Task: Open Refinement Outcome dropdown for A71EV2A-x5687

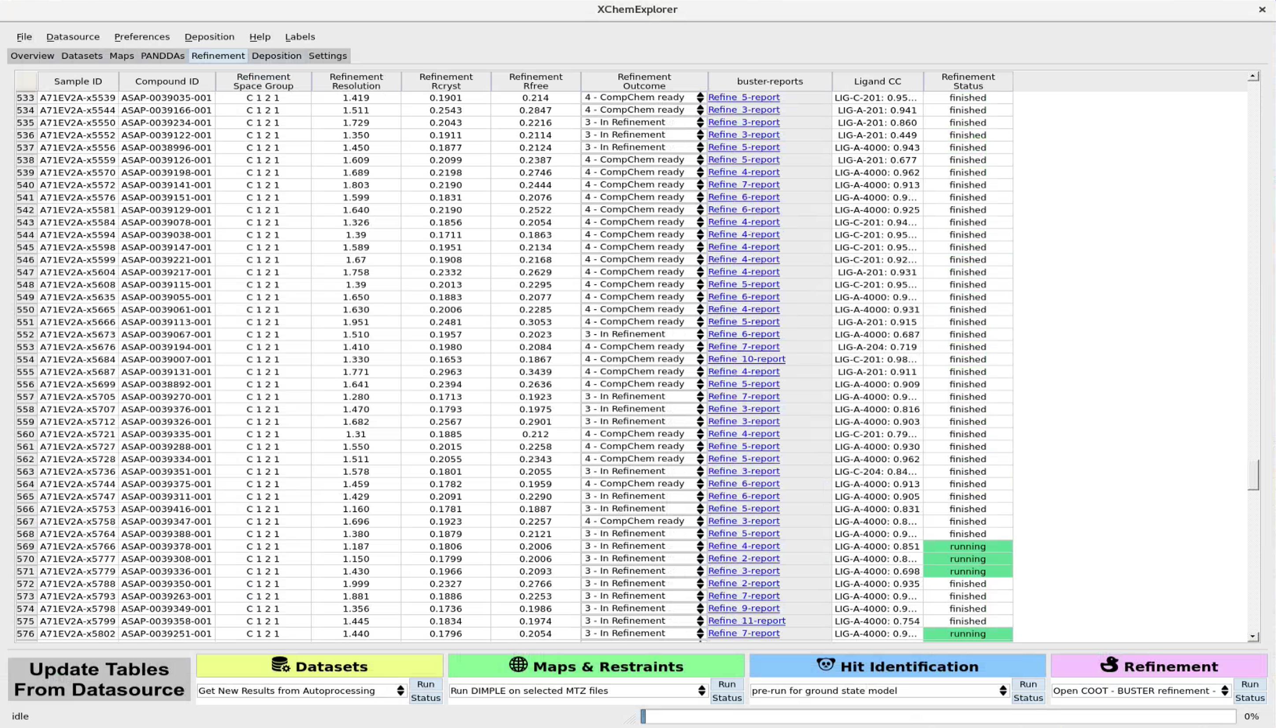Action: (644, 372)
